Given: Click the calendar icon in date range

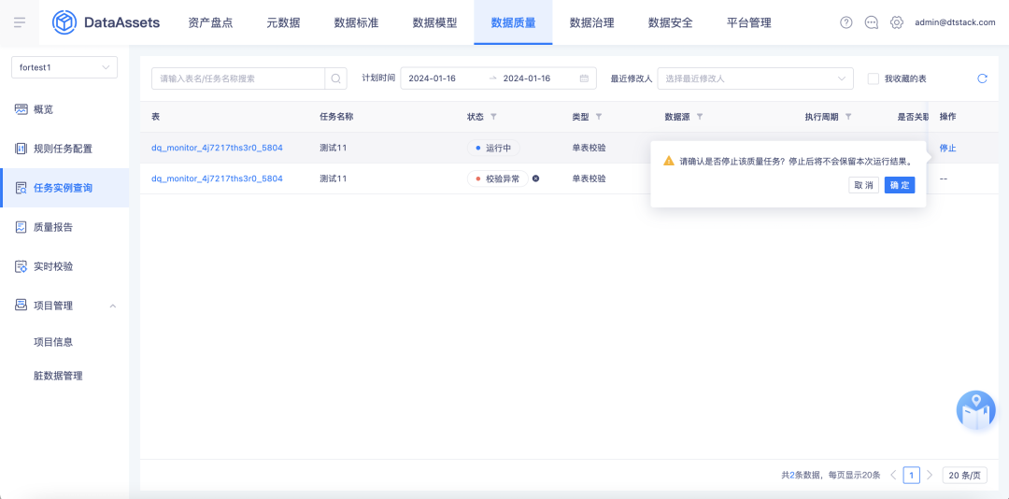Looking at the screenshot, I should pyautogui.click(x=584, y=78).
